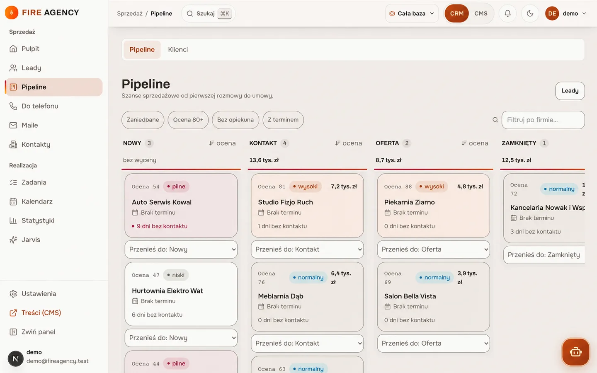Sort the OFERTA column by ocena

[x=475, y=143]
